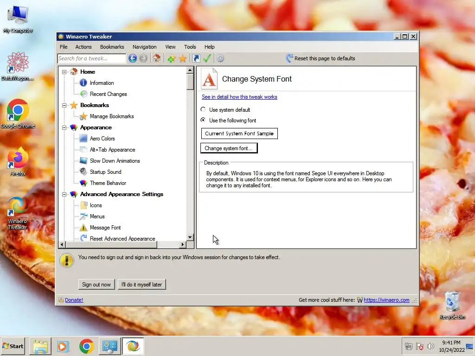Click the Menus tree icon
Screen dimensions: 475x356
click(83, 216)
